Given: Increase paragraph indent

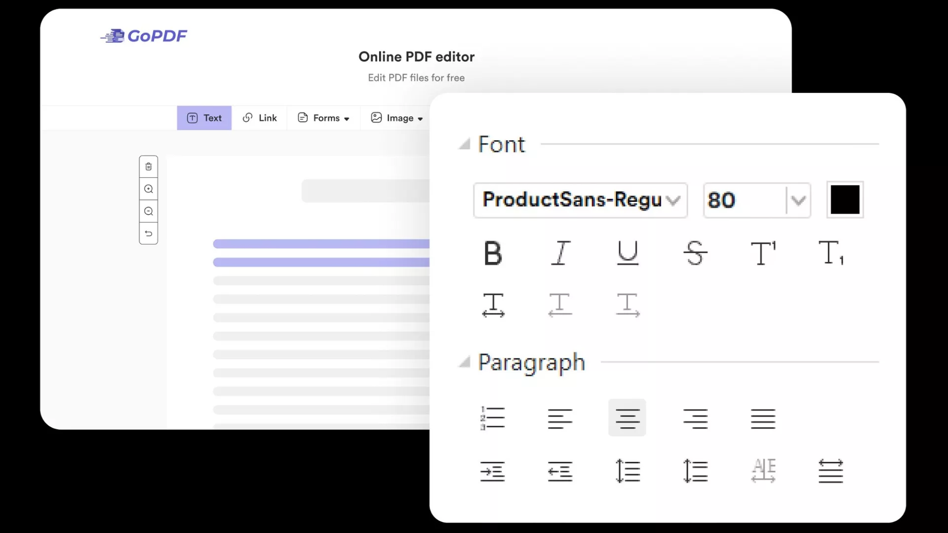Looking at the screenshot, I should coord(492,471).
